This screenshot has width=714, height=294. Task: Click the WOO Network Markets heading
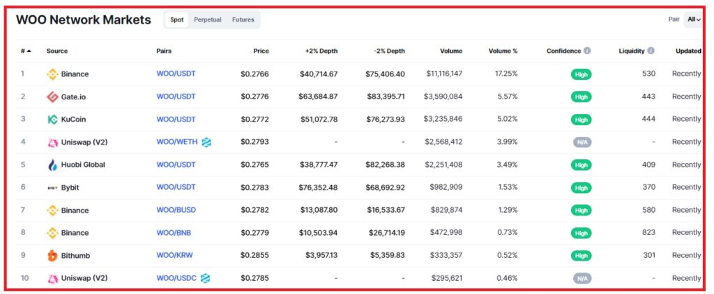84,19
